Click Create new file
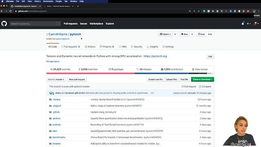 [x=155, y=80]
